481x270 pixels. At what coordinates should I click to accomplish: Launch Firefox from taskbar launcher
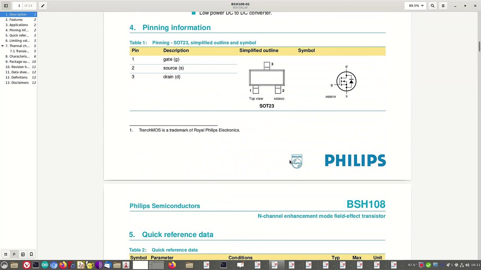[63, 265]
